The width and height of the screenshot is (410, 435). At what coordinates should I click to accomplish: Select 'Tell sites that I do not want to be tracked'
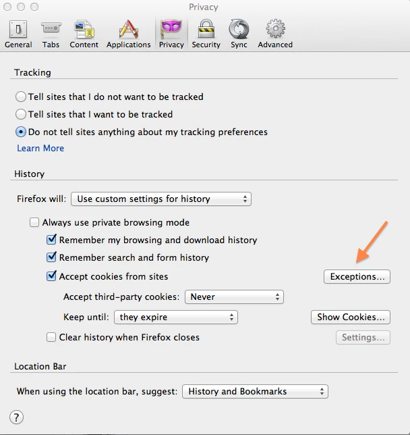click(x=21, y=97)
